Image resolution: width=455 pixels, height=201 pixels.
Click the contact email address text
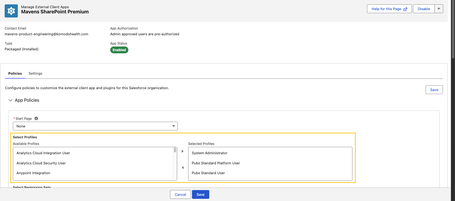[x=46, y=34]
